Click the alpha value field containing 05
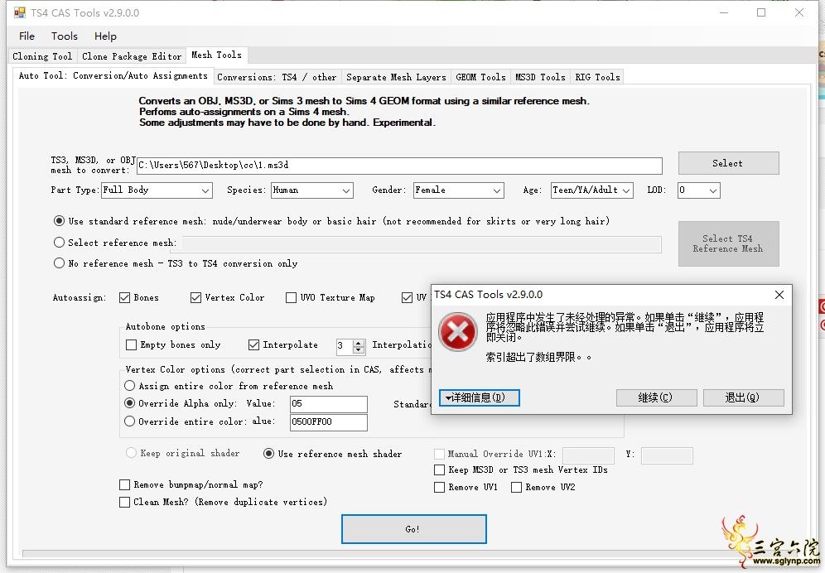Viewport: 825px width, 573px height. [328, 403]
